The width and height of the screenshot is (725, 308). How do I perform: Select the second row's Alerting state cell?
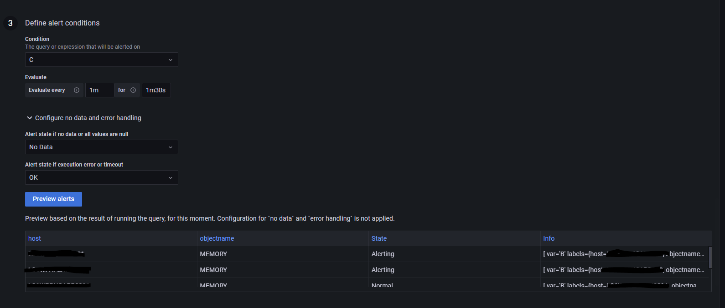[383, 270]
